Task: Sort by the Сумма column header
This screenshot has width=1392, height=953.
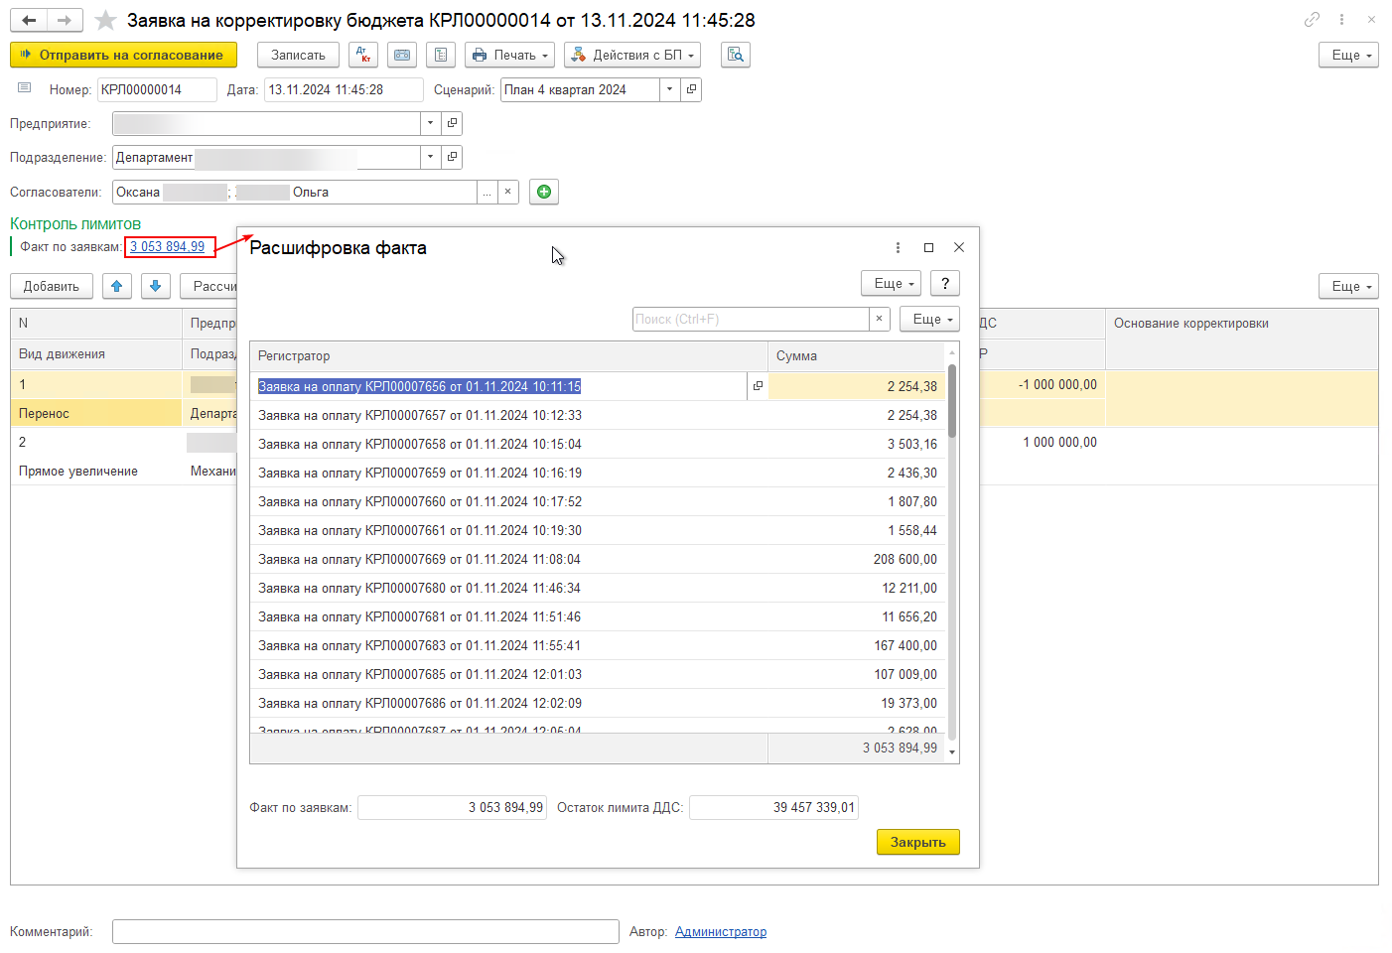Action: point(857,355)
